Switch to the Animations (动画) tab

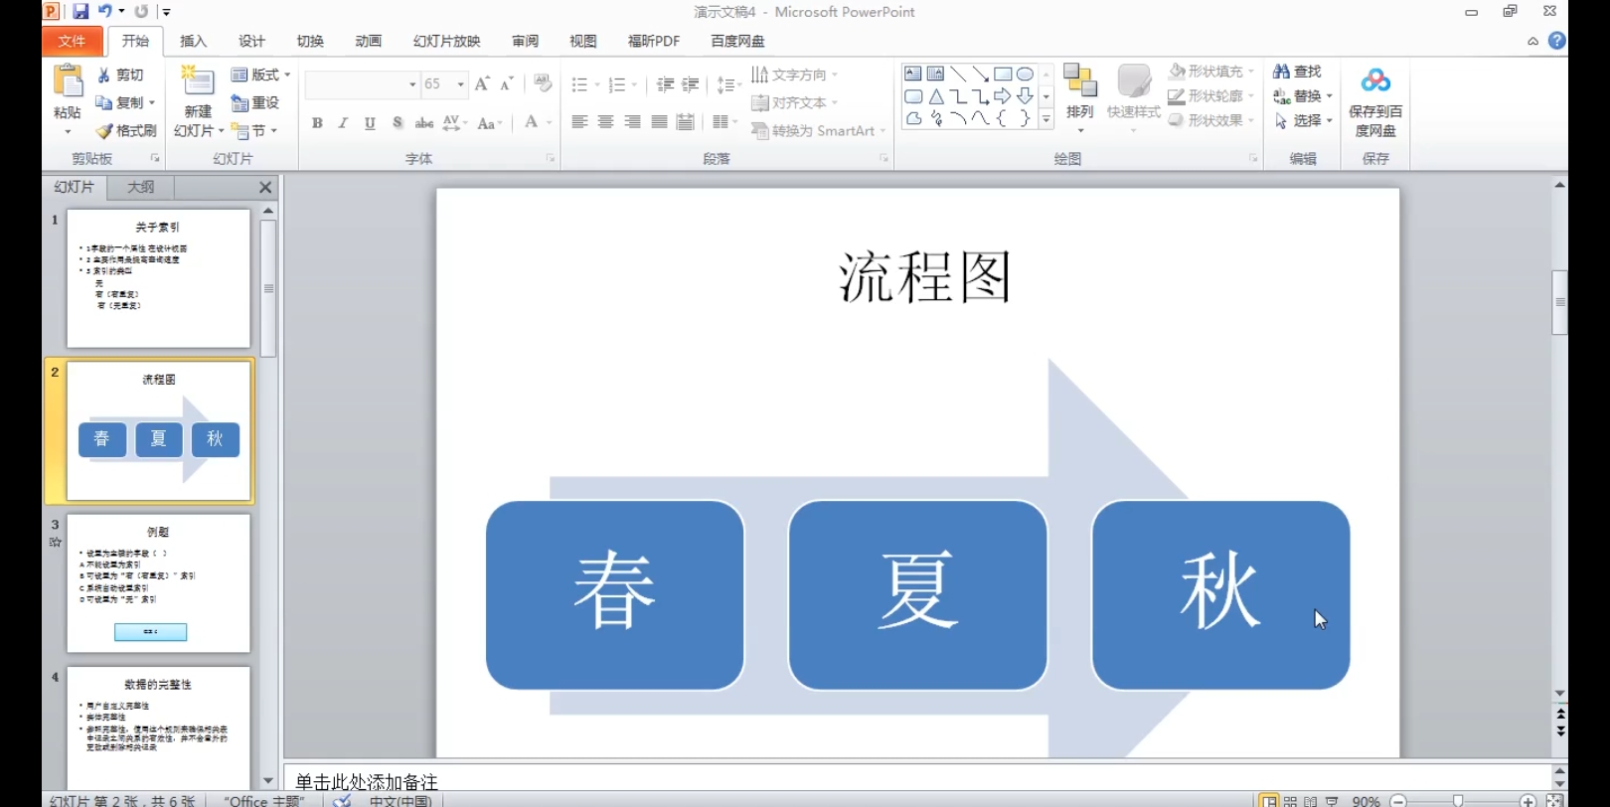(x=368, y=41)
